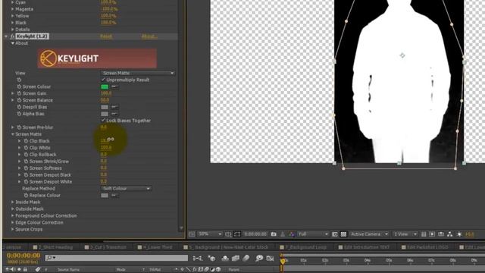Click the green Screen Colour swatch

coord(105,86)
